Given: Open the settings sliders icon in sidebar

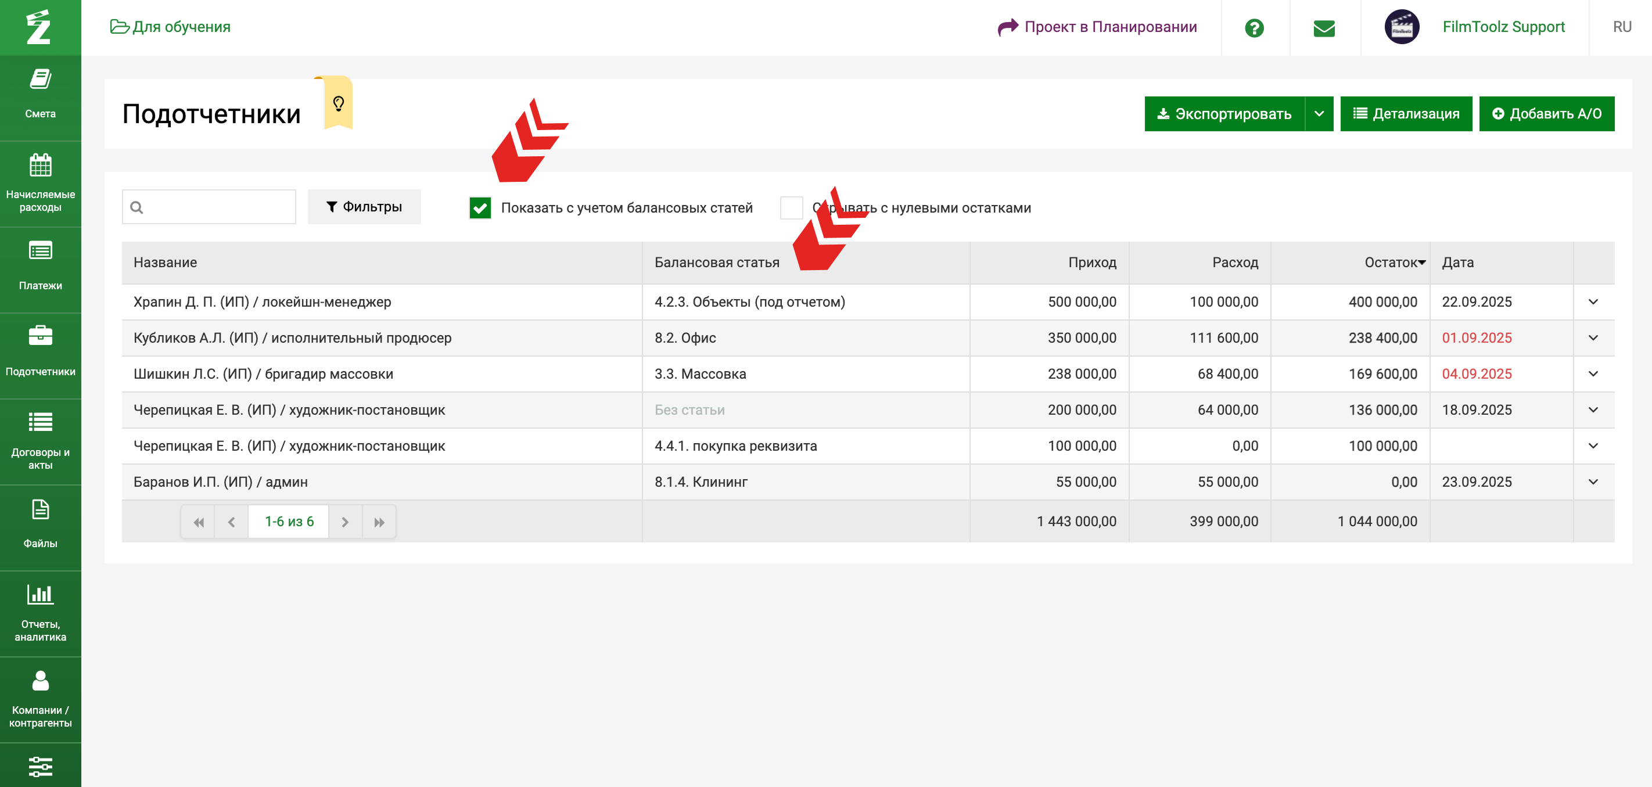Looking at the screenshot, I should (39, 766).
